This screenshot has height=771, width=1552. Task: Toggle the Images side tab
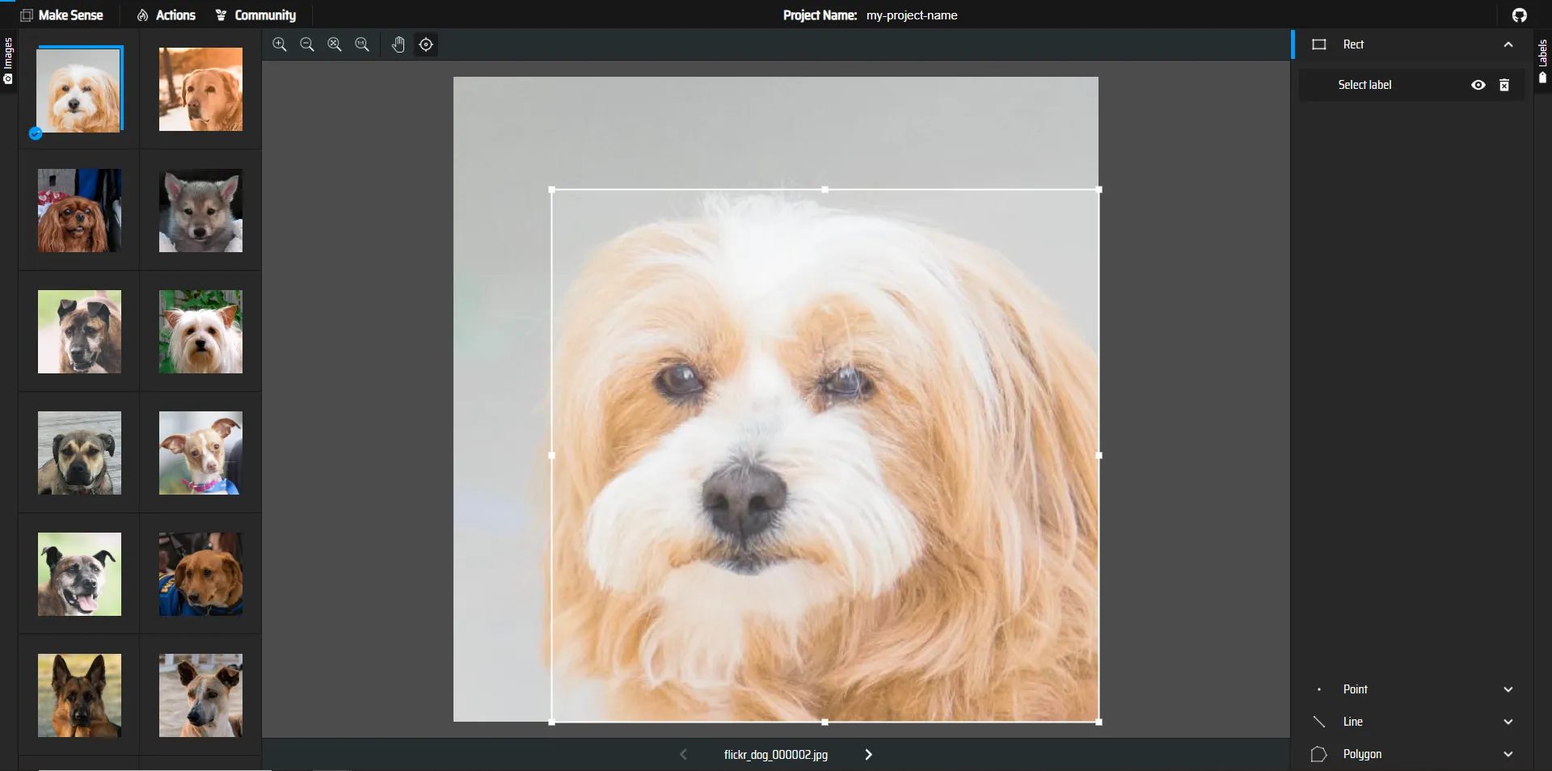tap(8, 61)
